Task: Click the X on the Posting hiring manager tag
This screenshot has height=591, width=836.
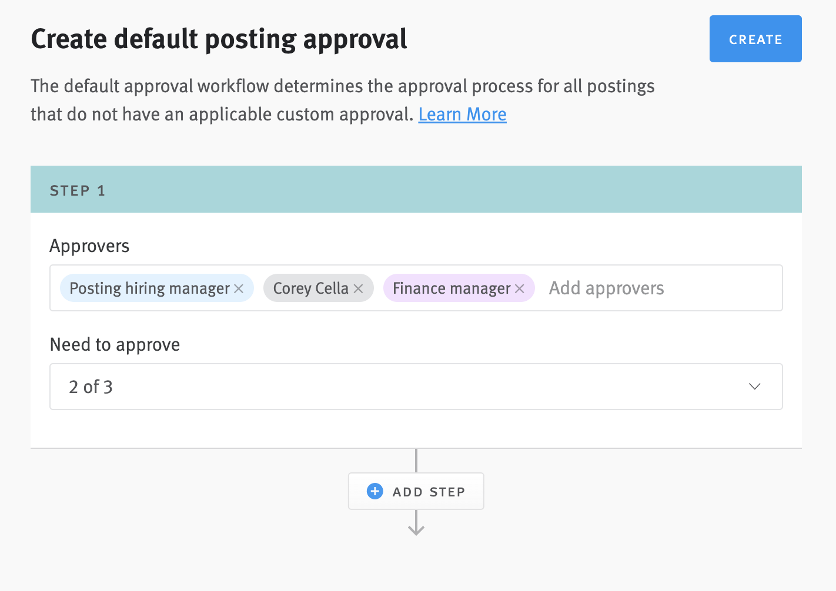Action: (x=239, y=288)
